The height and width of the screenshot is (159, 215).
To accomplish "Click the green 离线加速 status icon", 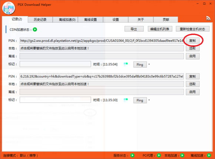I will tap(209, 155).
